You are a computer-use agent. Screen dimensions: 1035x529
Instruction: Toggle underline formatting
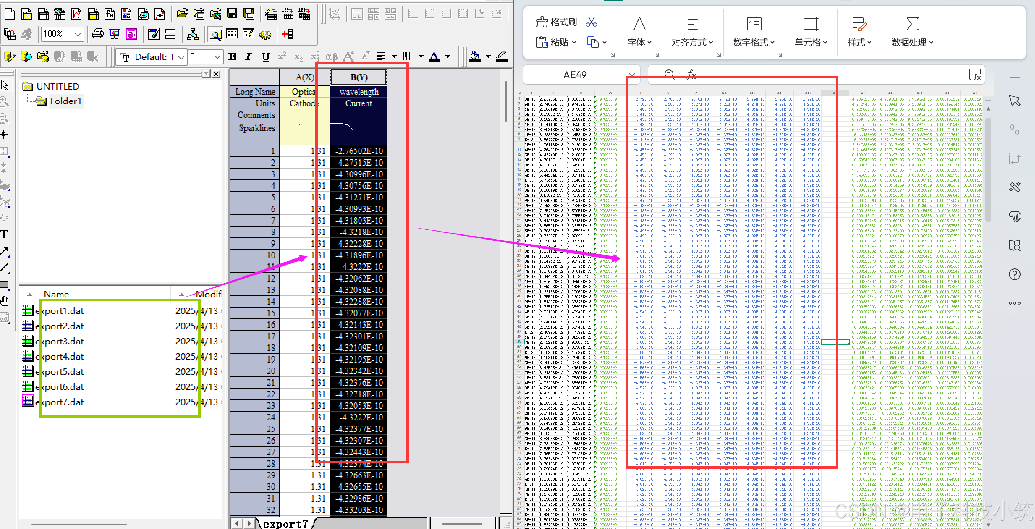pyautogui.click(x=265, y=57)
